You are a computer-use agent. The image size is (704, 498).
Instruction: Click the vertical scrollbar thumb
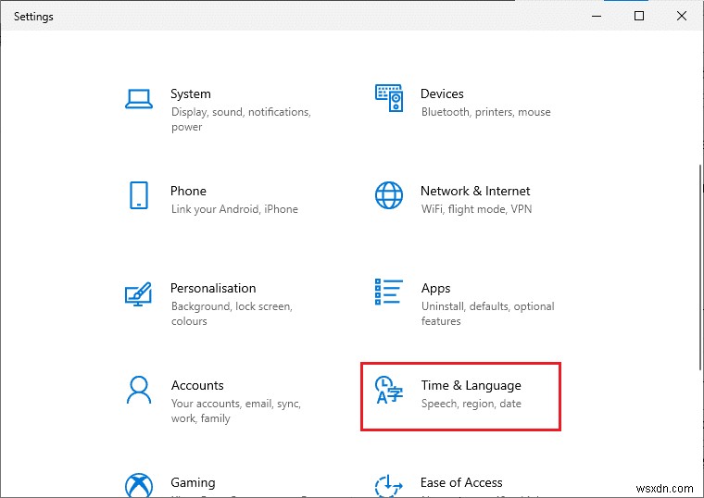tap(701, 268)
